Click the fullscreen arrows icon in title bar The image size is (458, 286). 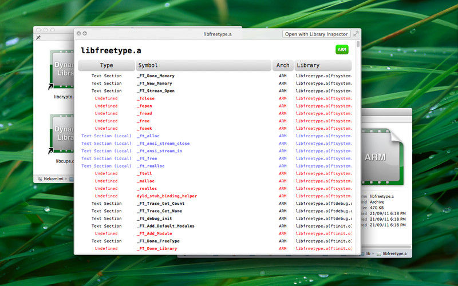point(356,34)
